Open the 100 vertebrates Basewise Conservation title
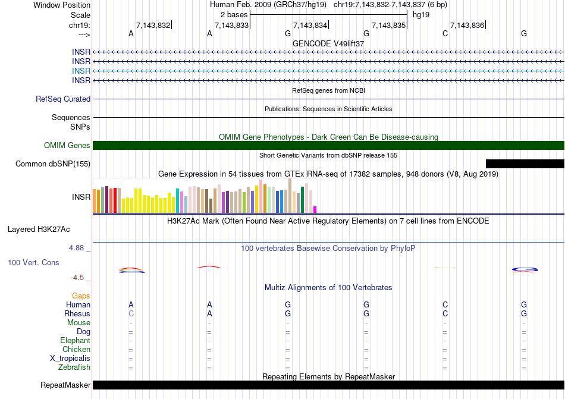The width and height of the screenshot is (565, 399). pyautogui.click(x=328, y=248)
